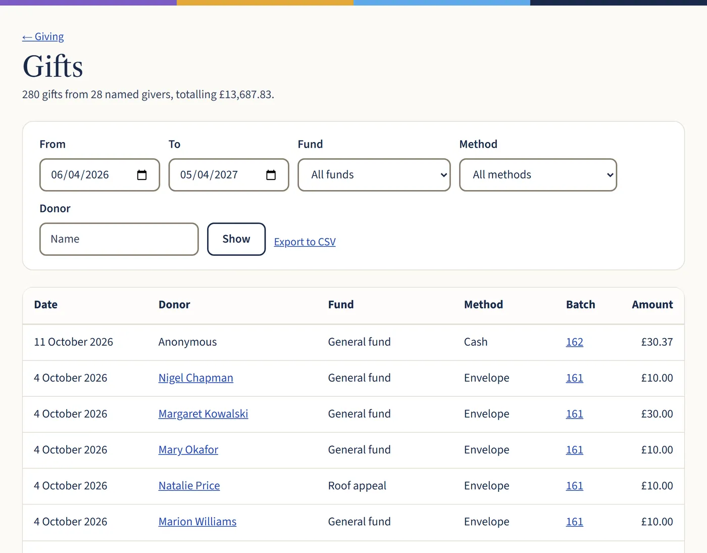This screenshot has width=707, height=553.
Task: Go back via the Giving link
Action: (43, 36)
